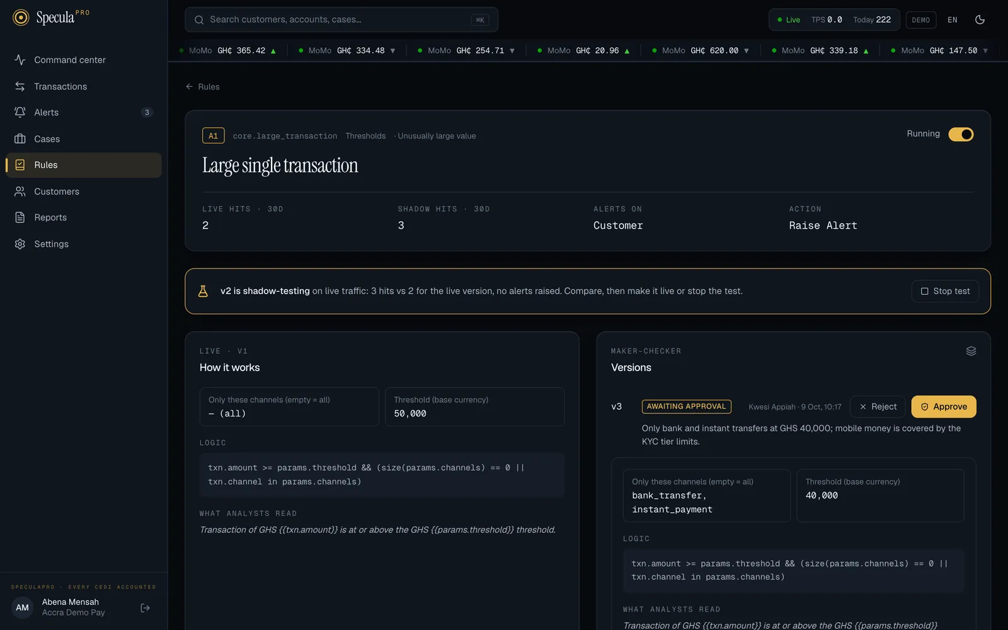The image size is (1008, 630).
Task: Click ticker item GH₵ 334.48
Action: [347, 50]
